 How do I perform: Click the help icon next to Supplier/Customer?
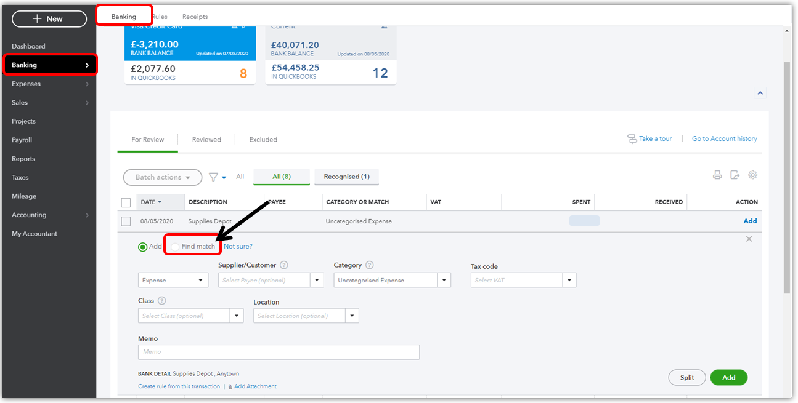pyautogui.click(x=284, y=265)
